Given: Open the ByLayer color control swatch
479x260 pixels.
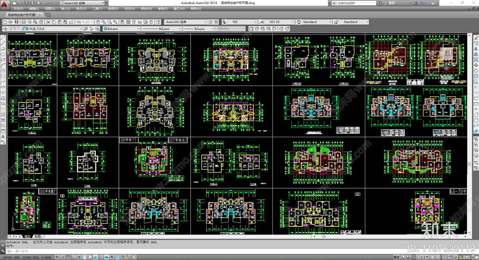Looking at the screenshot, I should (x=122, y=29).
